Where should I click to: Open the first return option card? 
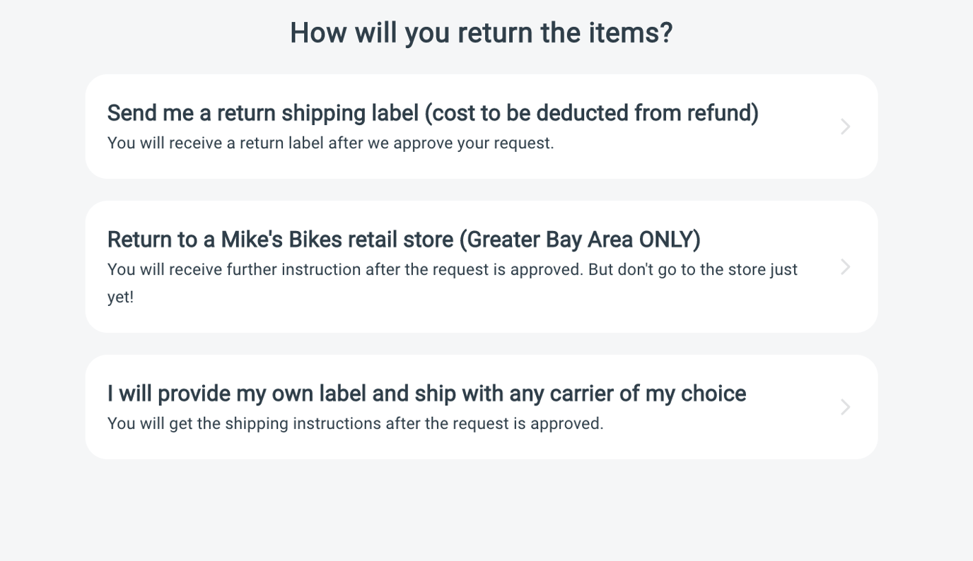click(x=481, y=126)
